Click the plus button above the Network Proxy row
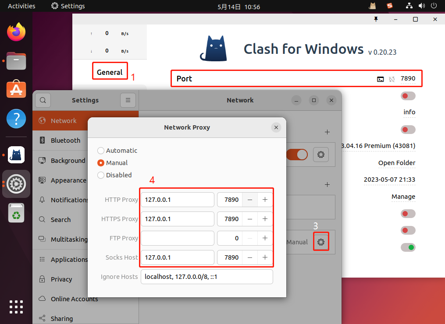The image size is (445, 324). (327, 185)
